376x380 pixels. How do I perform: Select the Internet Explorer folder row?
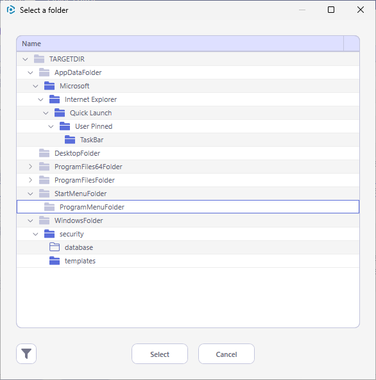point(188,99)
